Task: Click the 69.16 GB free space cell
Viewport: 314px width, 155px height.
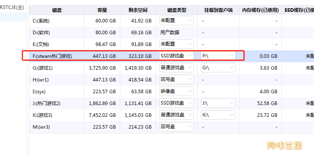Action: point(141,33)
